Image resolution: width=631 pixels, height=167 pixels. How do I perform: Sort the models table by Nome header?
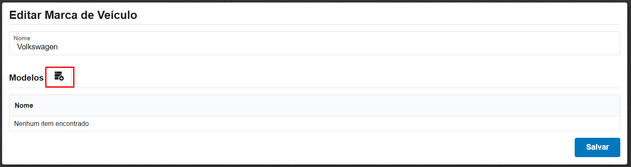click(x=24, y=106)
